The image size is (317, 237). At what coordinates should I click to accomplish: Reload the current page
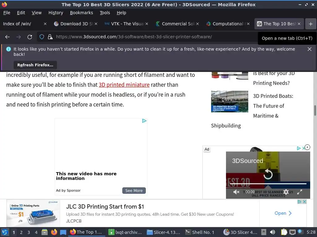click(30, 37)
